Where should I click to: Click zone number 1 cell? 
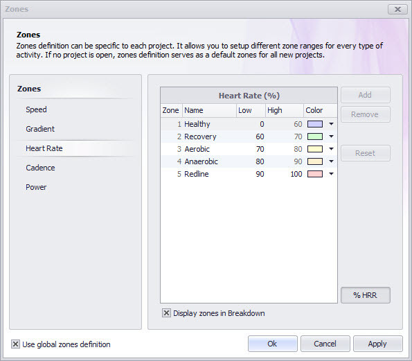point(171,124)
